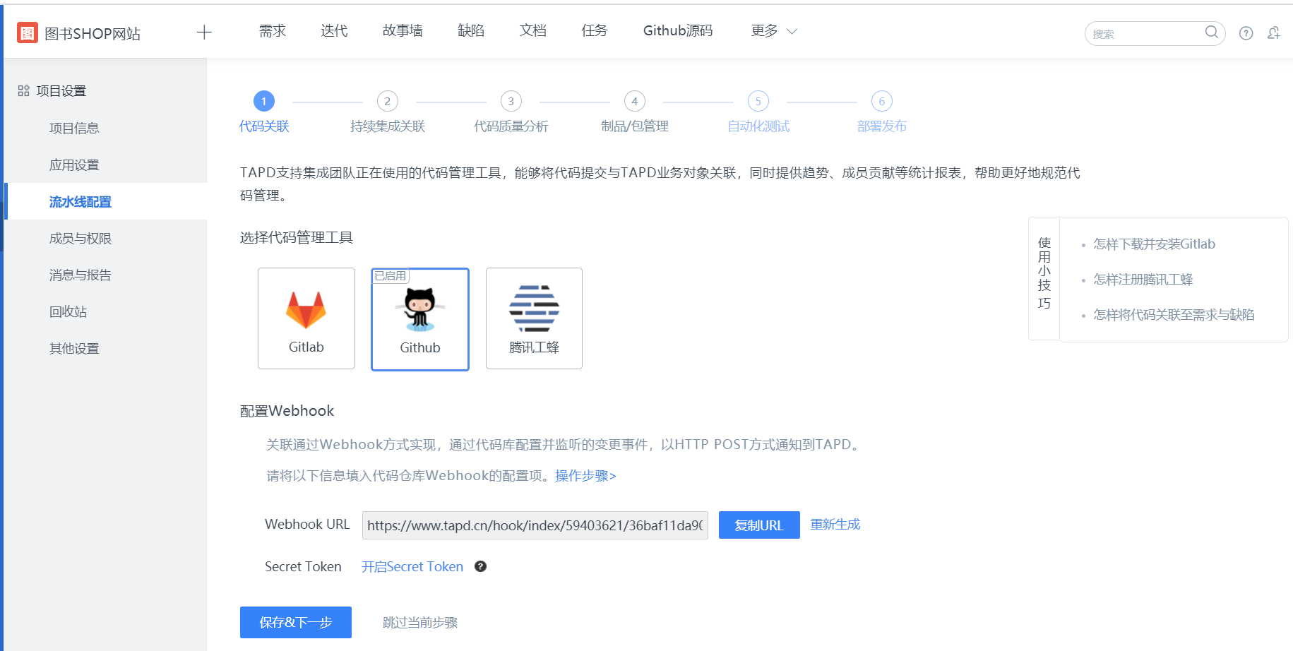The image size is (1293, 651).
Task: Switch to the 需求 navigation tab
Action: tap(272, 31)
